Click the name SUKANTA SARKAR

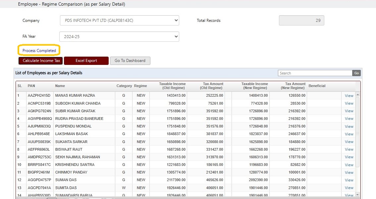(71, 142)
